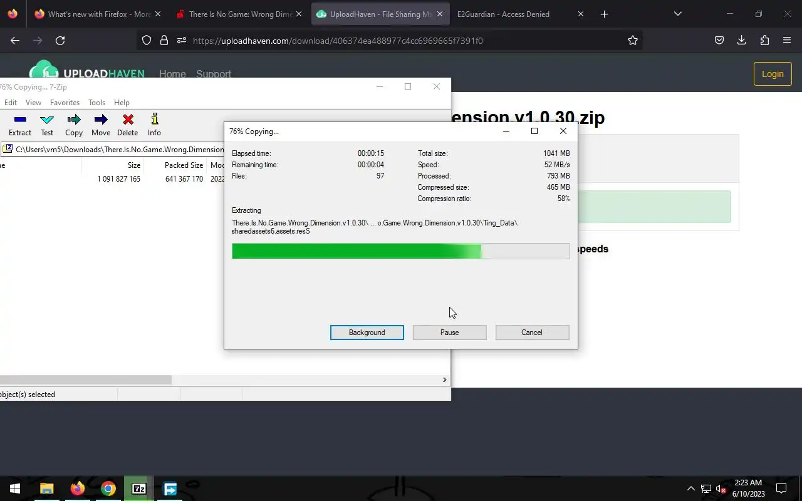
Task: Click the 7-Zip Extract toolbar icon
Action: pyautogui.click(x=20, y=125)
